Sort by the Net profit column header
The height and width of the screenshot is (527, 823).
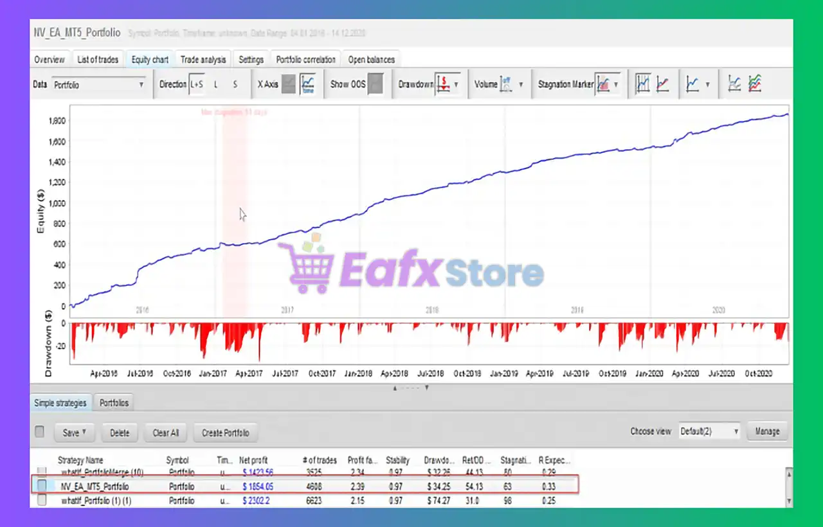point(254,460)
